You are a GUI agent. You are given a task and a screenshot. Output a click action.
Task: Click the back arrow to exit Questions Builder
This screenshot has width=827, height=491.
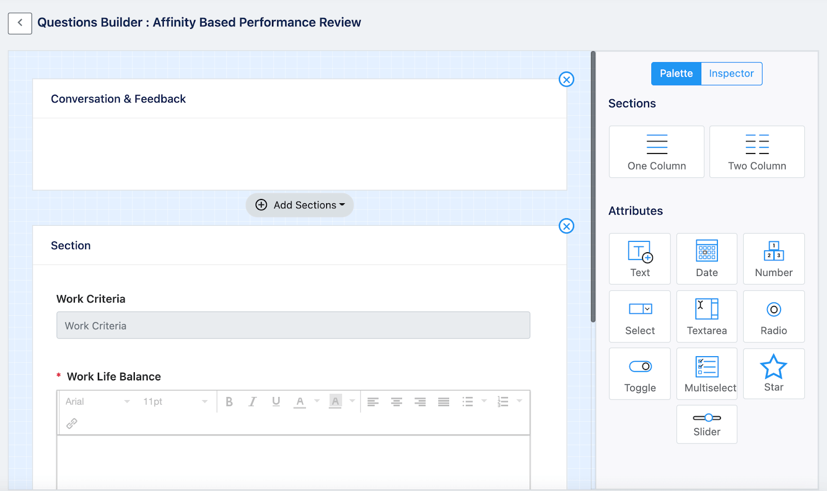pyautogui.click(x=20, y=23)
